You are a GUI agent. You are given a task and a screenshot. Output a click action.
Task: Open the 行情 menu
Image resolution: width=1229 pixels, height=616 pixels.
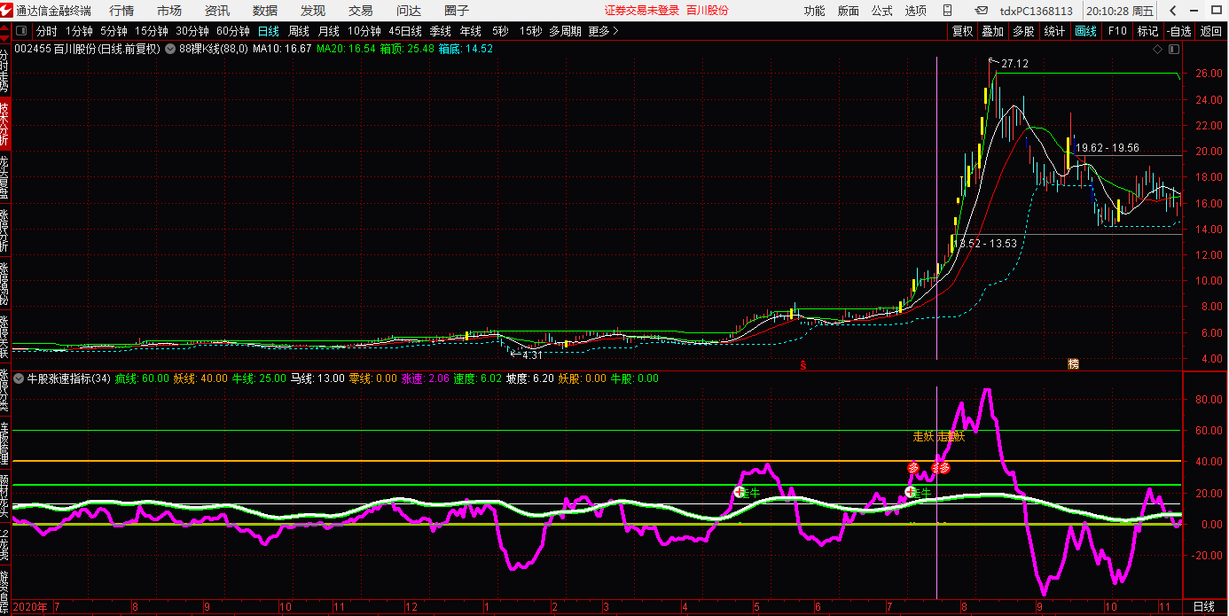tap(121, 11)
